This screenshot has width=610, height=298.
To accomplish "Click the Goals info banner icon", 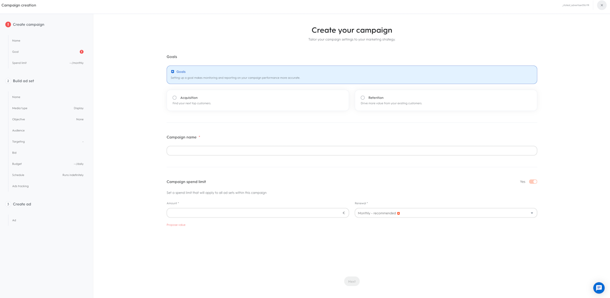I will [173, 72].
